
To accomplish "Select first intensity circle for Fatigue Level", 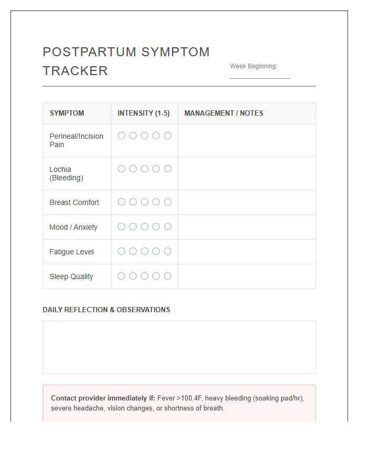I will (x=121, y=252).
